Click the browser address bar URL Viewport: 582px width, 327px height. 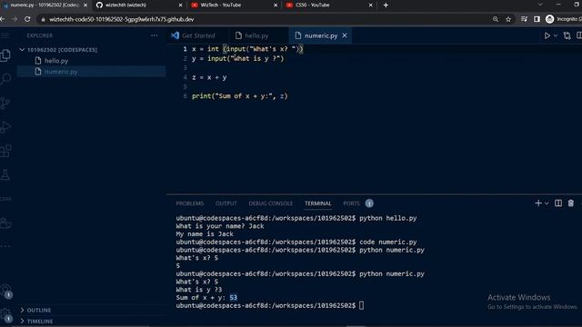coord(122,19)
